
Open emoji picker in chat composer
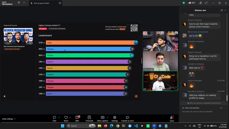point(221,108)
